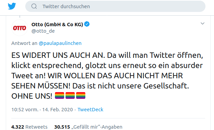Click the Twitter bird logo
This screenshot has width=214, height=130.
12,6
